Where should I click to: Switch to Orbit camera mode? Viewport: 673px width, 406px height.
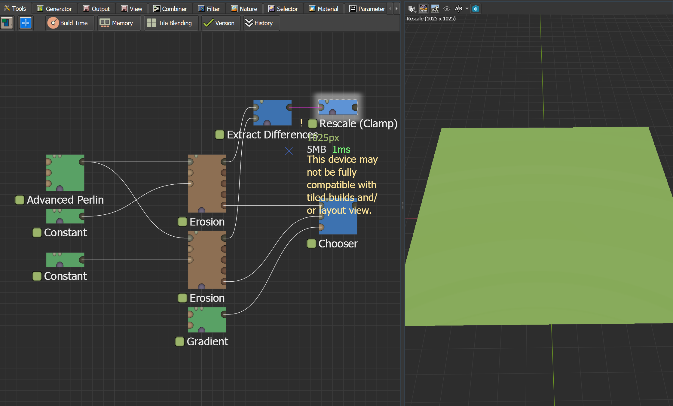(423, 9)
